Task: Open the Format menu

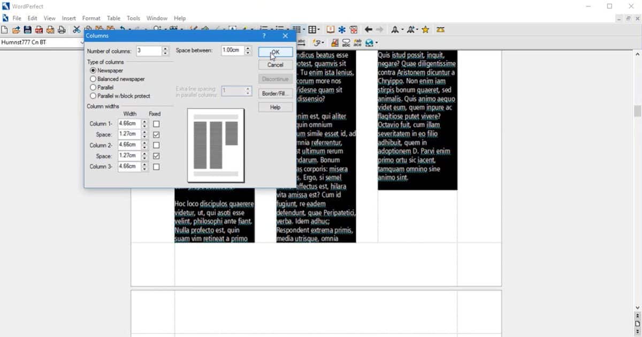Action: [x=91, y=18]
